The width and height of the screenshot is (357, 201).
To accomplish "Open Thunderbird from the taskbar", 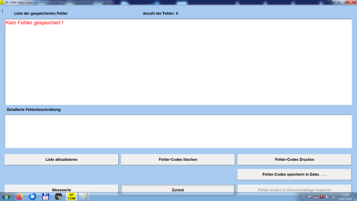I will pyautogui.click(x=32, y=197).
